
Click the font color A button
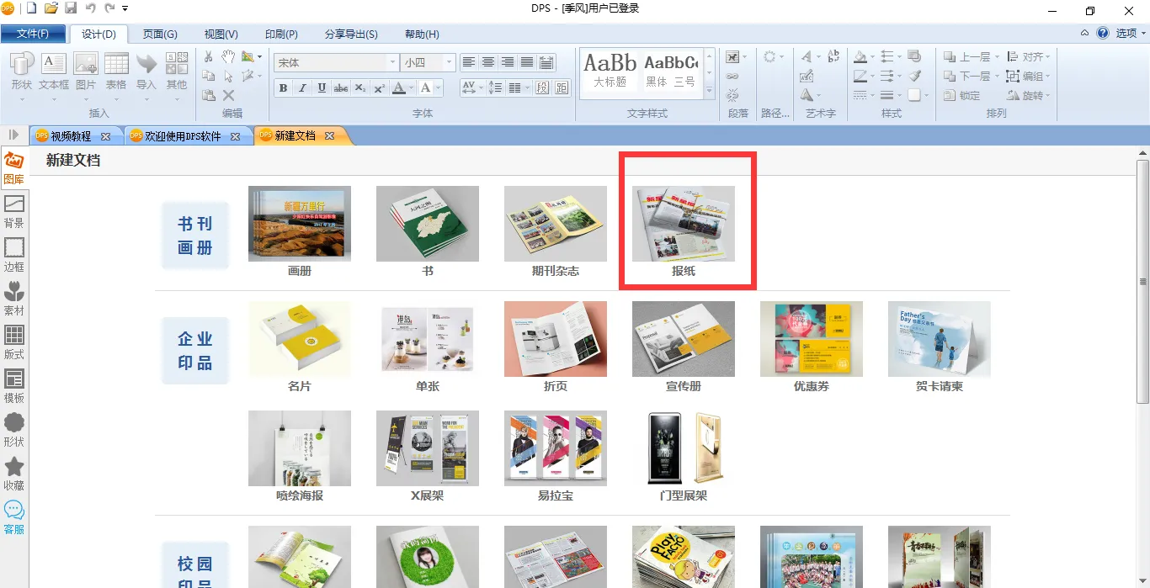(x=399, y=88)
